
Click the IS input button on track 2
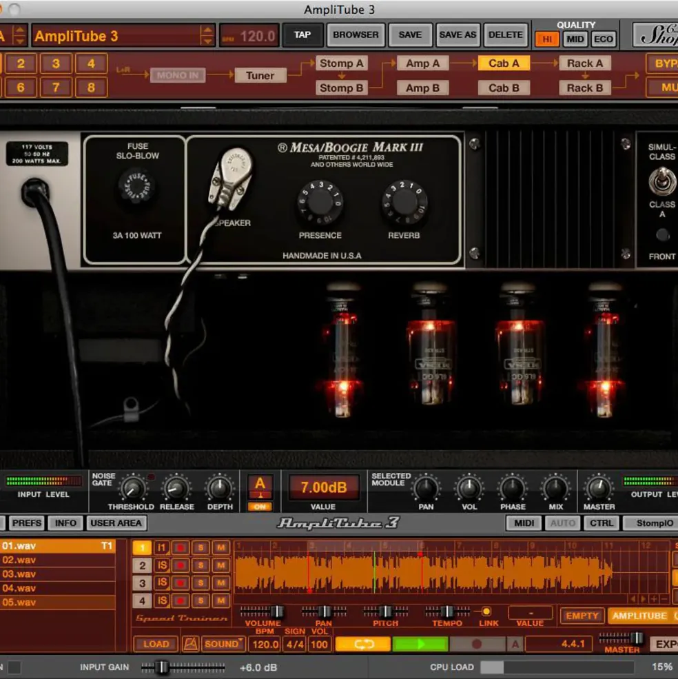pos(161,565)
